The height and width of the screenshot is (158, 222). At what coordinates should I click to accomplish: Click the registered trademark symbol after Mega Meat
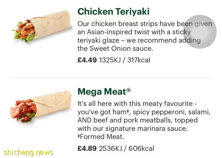[x=128, y=90]
